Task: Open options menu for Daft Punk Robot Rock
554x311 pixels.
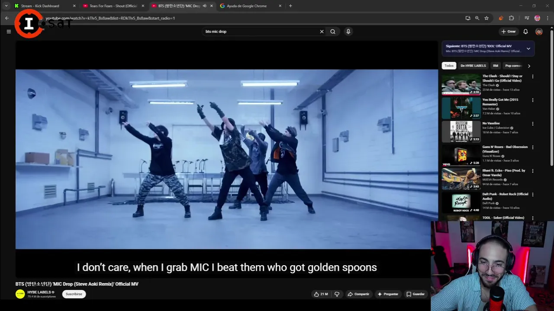Action: [533, 194]
